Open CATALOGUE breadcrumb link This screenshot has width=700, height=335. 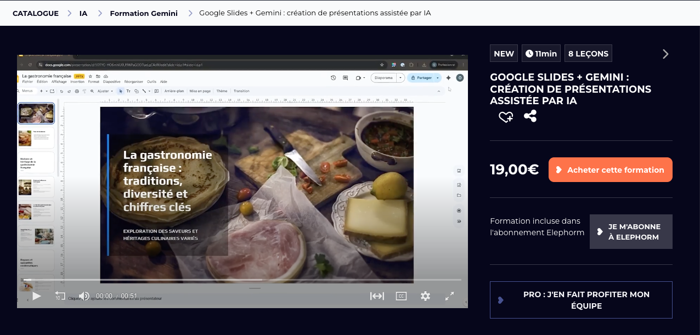pyautogui.click(x=36, y=13)
